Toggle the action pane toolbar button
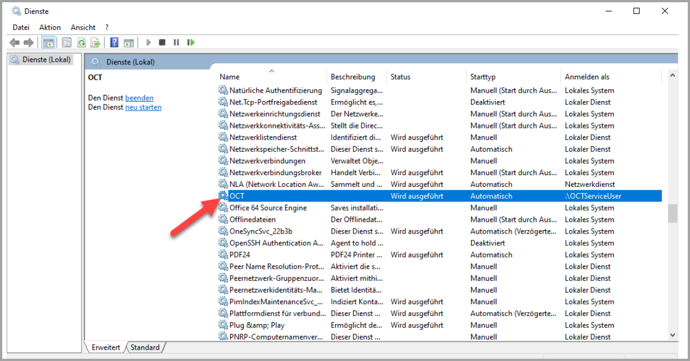The height and width of the screenshot is (361, 690). (129, 43)
